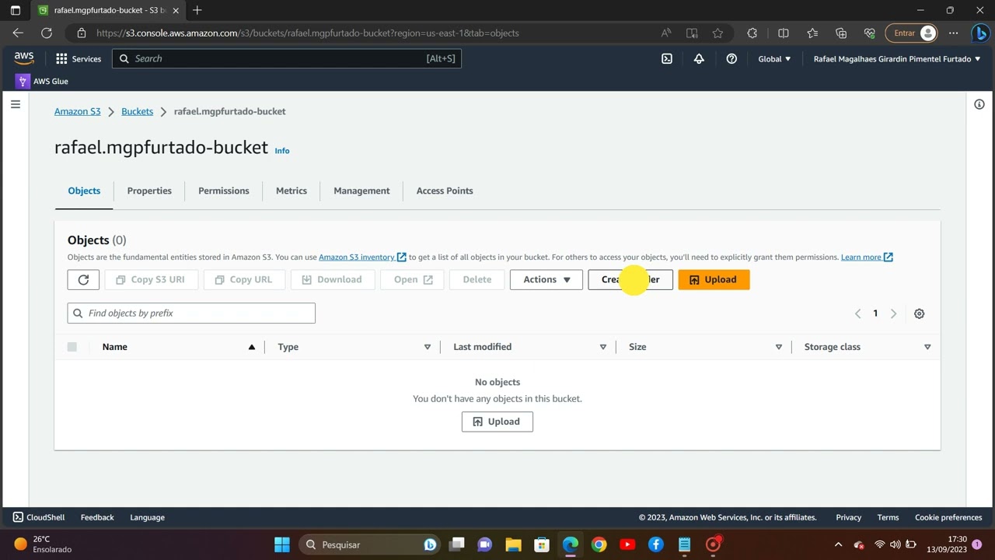Toggle the Edge split screen icon
The image size is (995, 560).
coord(784,33)
